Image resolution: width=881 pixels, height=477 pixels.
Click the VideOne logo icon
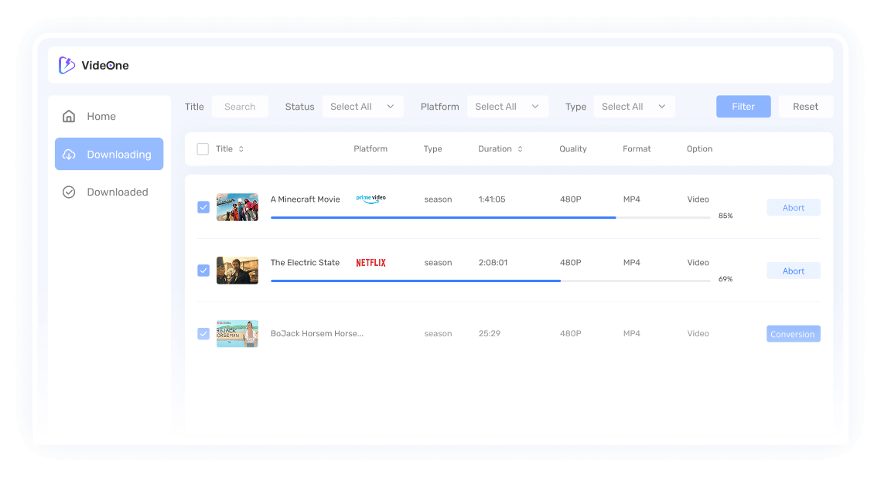coord(67,66)
